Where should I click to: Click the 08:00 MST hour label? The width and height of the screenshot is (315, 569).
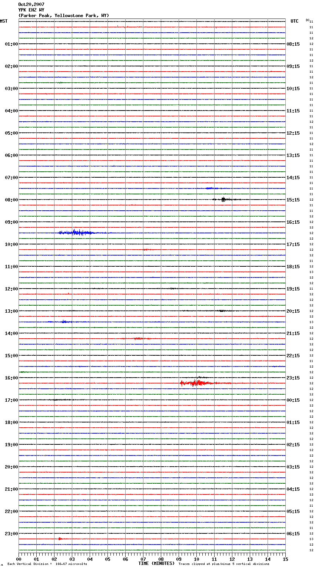[11, 200]
